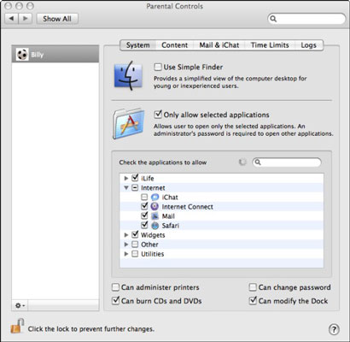
Task: Open the Time Limits tab
Action: pyautogui.click(x=270, y=45)
